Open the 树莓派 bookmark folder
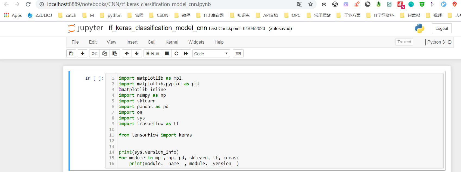 pyautogui.click(x=410, y=15)
